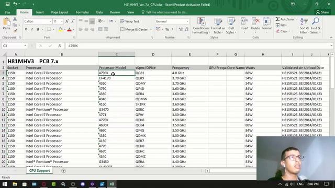
Task: Click the formula bar showing 4790K
Action: 198,45
